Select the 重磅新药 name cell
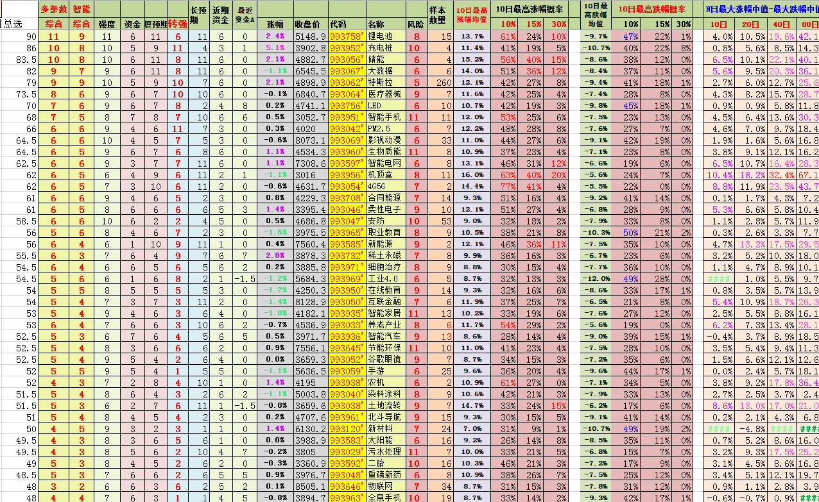 (x=386, y=475)
